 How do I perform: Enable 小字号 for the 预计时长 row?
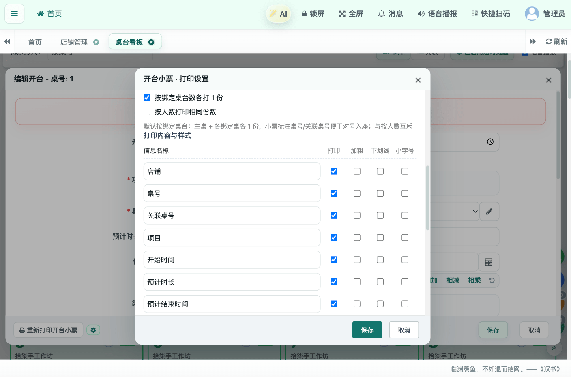(405, 282)
